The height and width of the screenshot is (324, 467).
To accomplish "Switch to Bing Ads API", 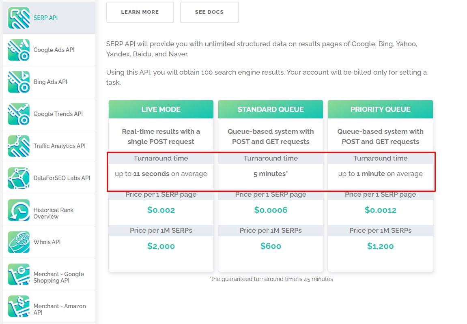I will pyautogui.click(x=50, y=82).
